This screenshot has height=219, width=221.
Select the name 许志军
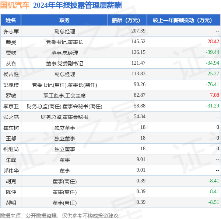point(11,31)
